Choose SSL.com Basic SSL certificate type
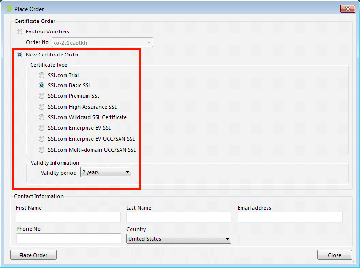Screen dimensions: 360x268 pyautogui.click(x=42, y=85)
